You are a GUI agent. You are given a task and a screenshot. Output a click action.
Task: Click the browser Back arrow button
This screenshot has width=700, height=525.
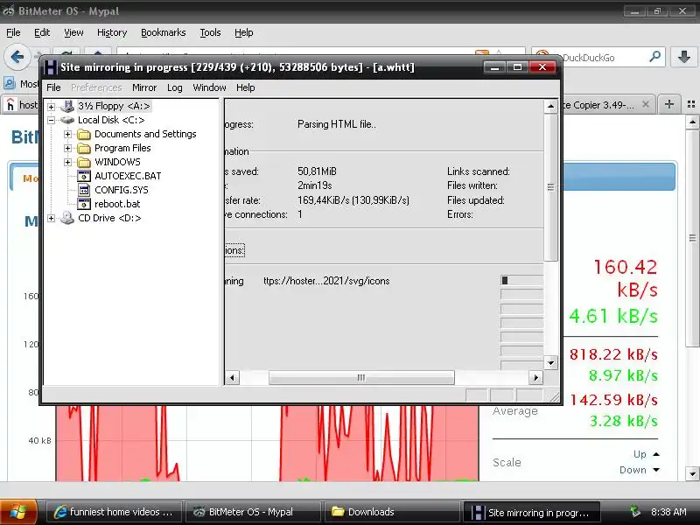(17, 57)
